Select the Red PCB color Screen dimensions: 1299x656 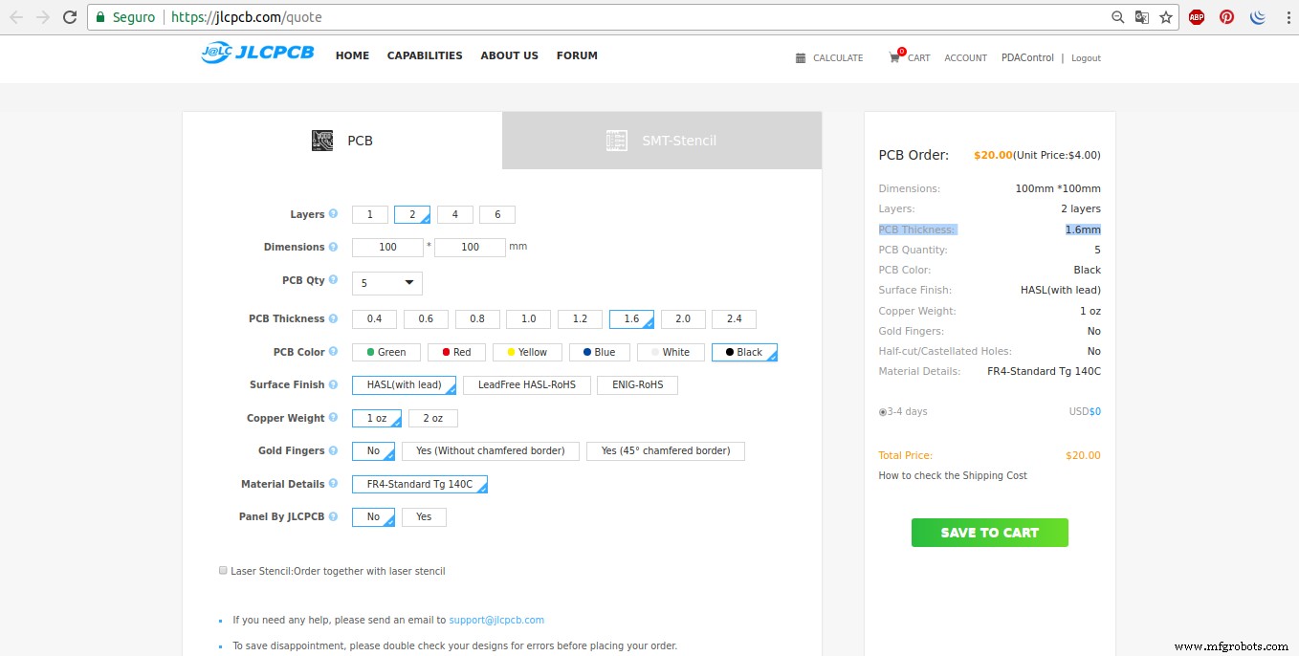456,352
